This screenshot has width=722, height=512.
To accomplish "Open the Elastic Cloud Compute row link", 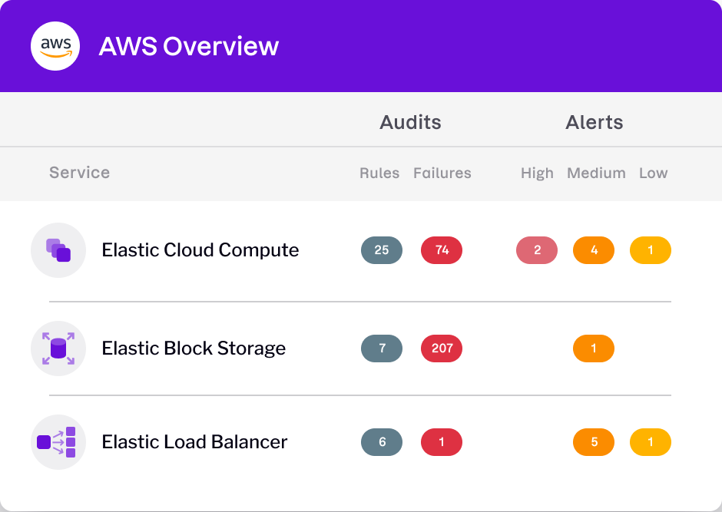I will click(x=200, y=250).
